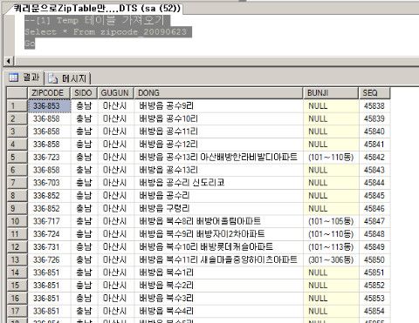Click the highlighted ZIPCODE cell 336-853

pyautogui.click(x=49, y=106)
